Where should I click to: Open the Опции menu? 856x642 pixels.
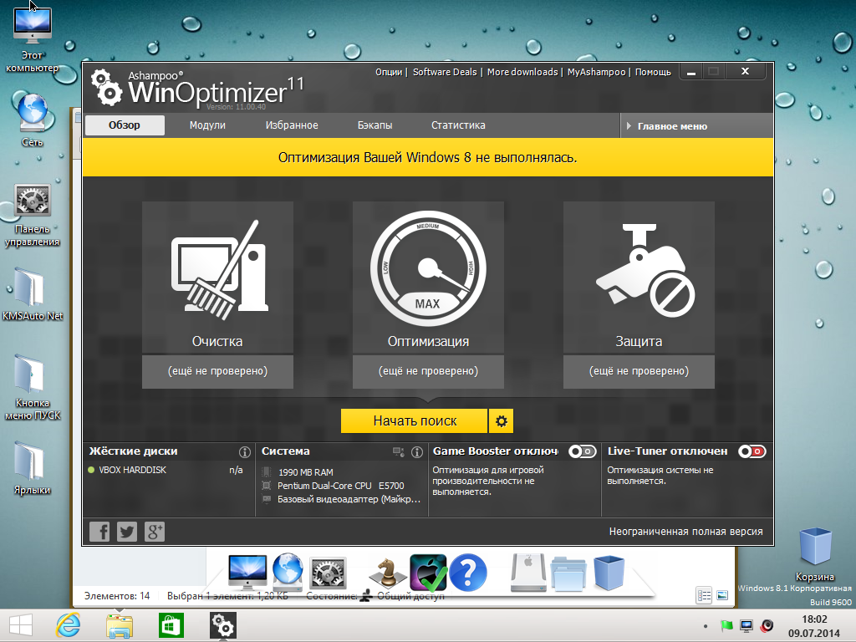[389, 72]
